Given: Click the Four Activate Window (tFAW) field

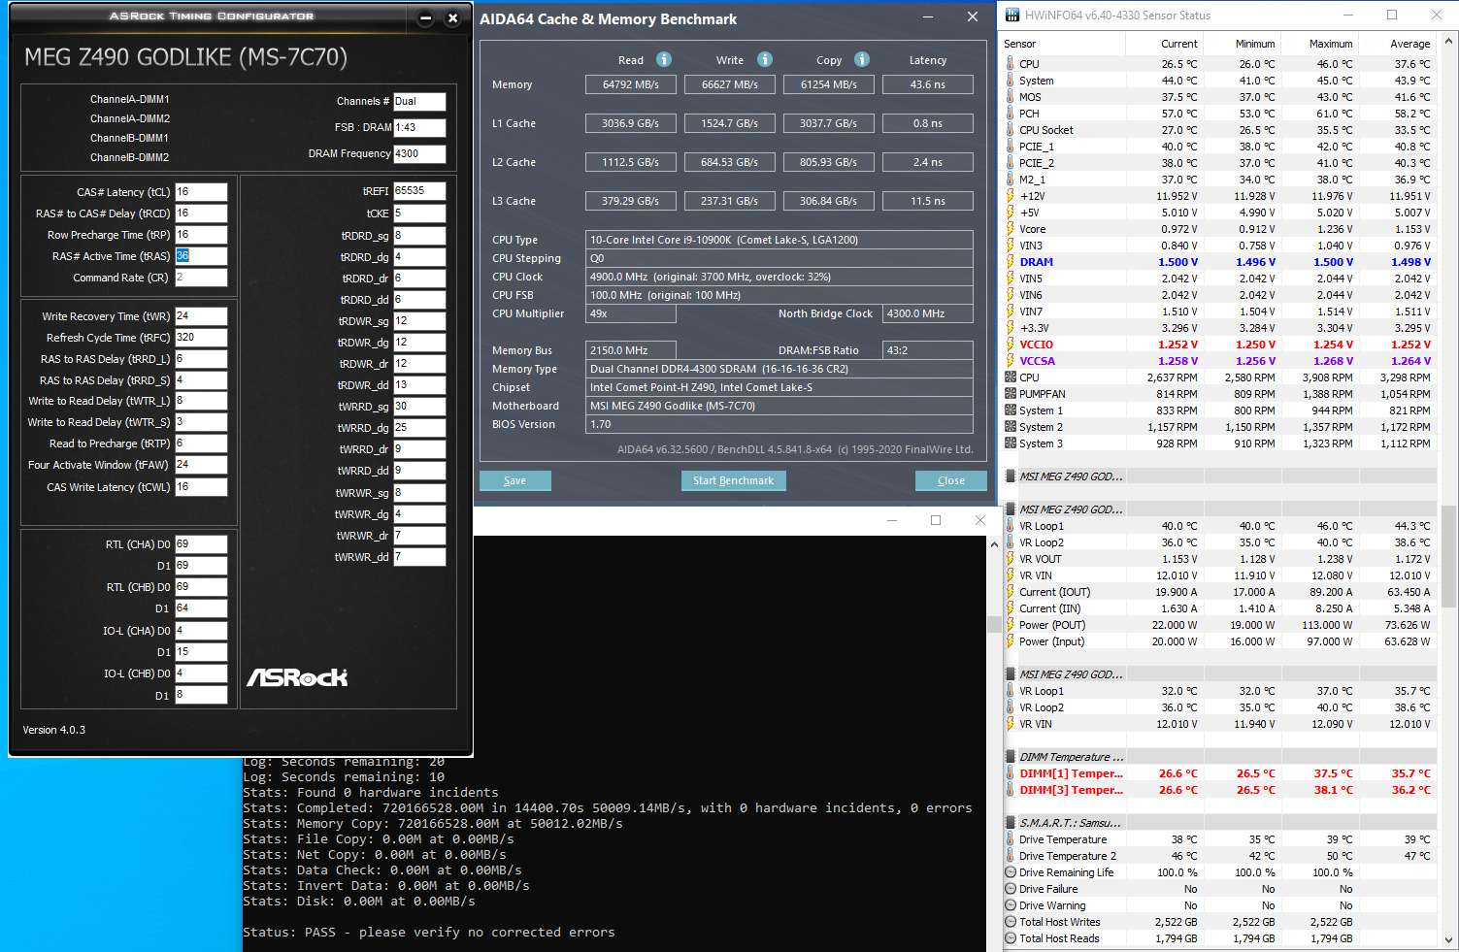Looking at the screenshot, I should (x=201, y=465).
